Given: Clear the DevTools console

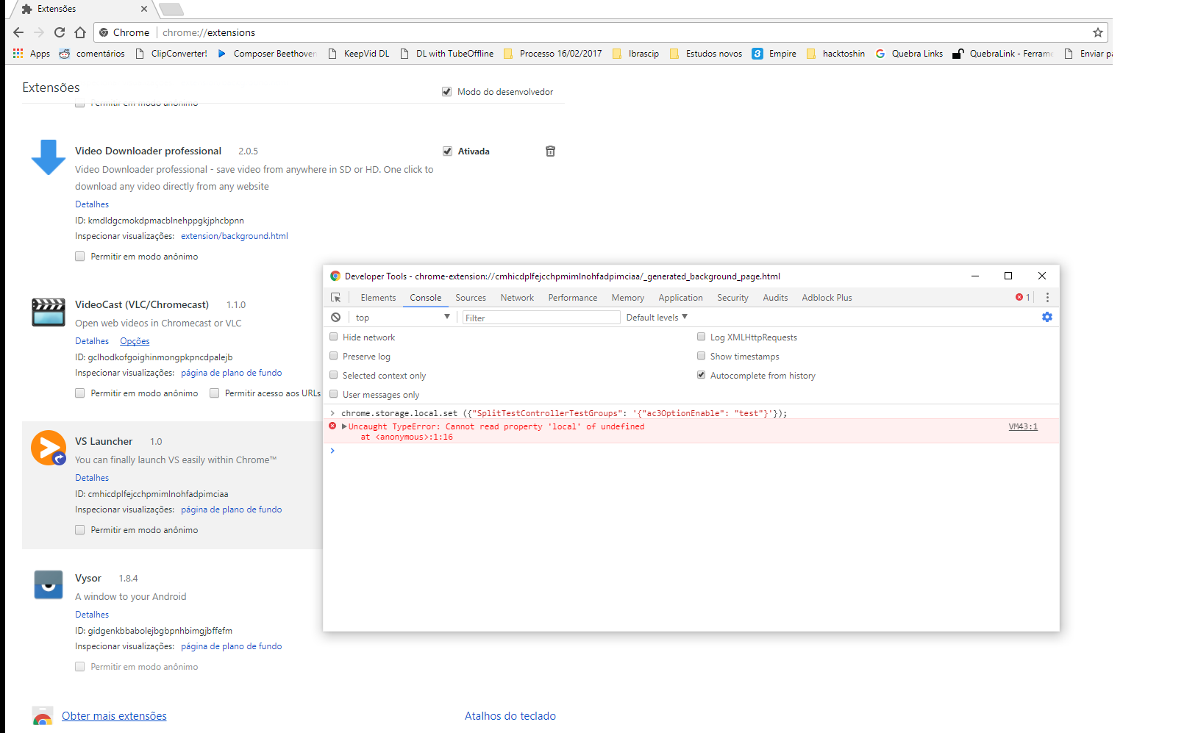Looking at the screenshot, I should pyautogui.click(x=335, y=317).
